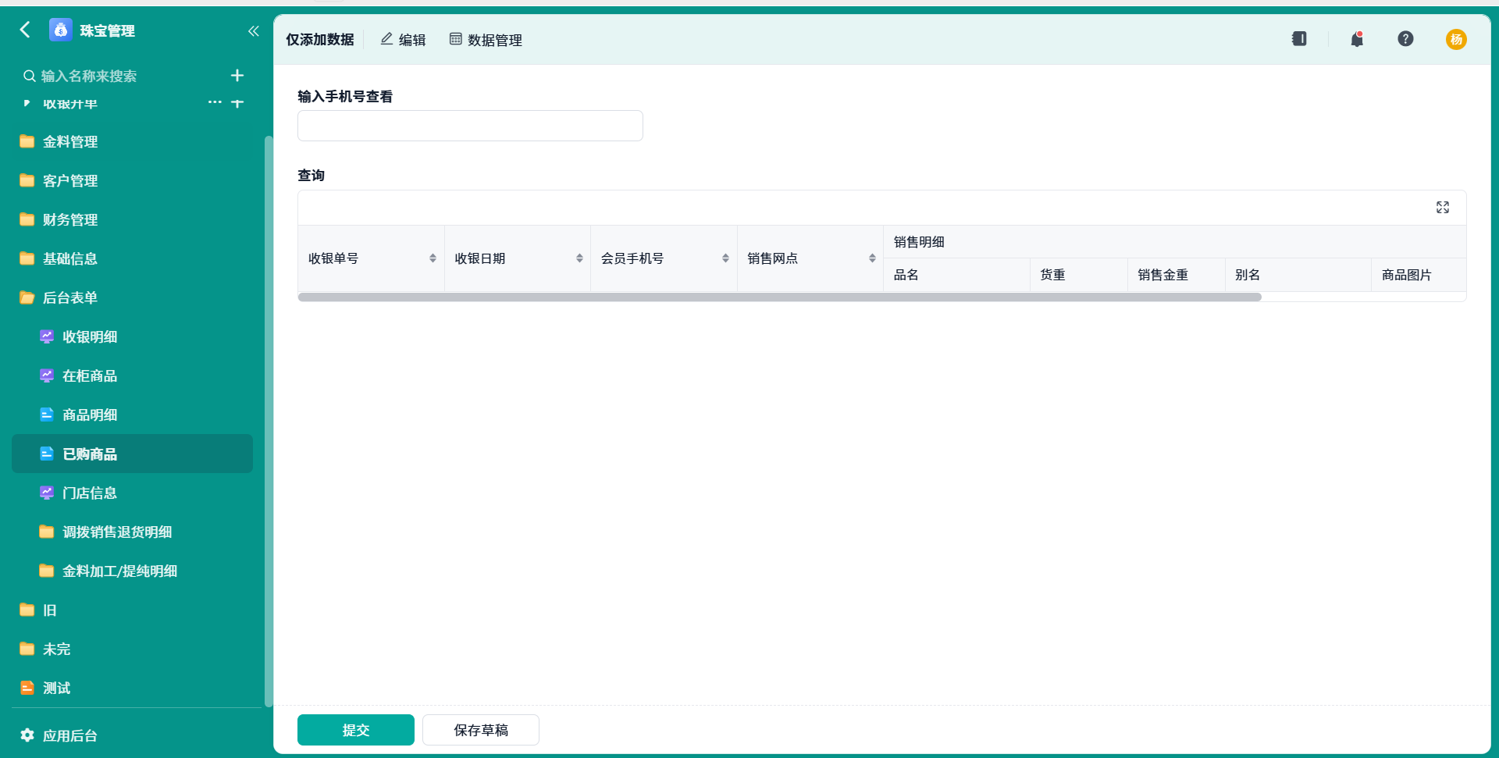
Task: Sort by 收银单号 column arrows
Action: tap(433, 258)
